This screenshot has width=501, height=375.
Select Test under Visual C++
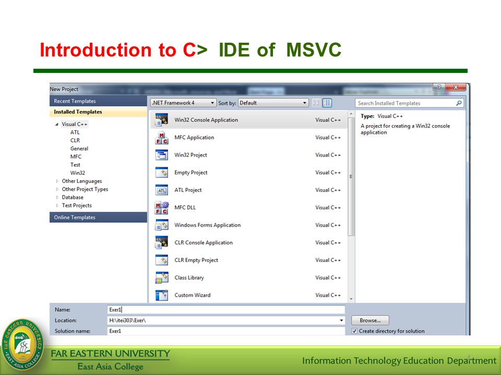coord(75,165)
